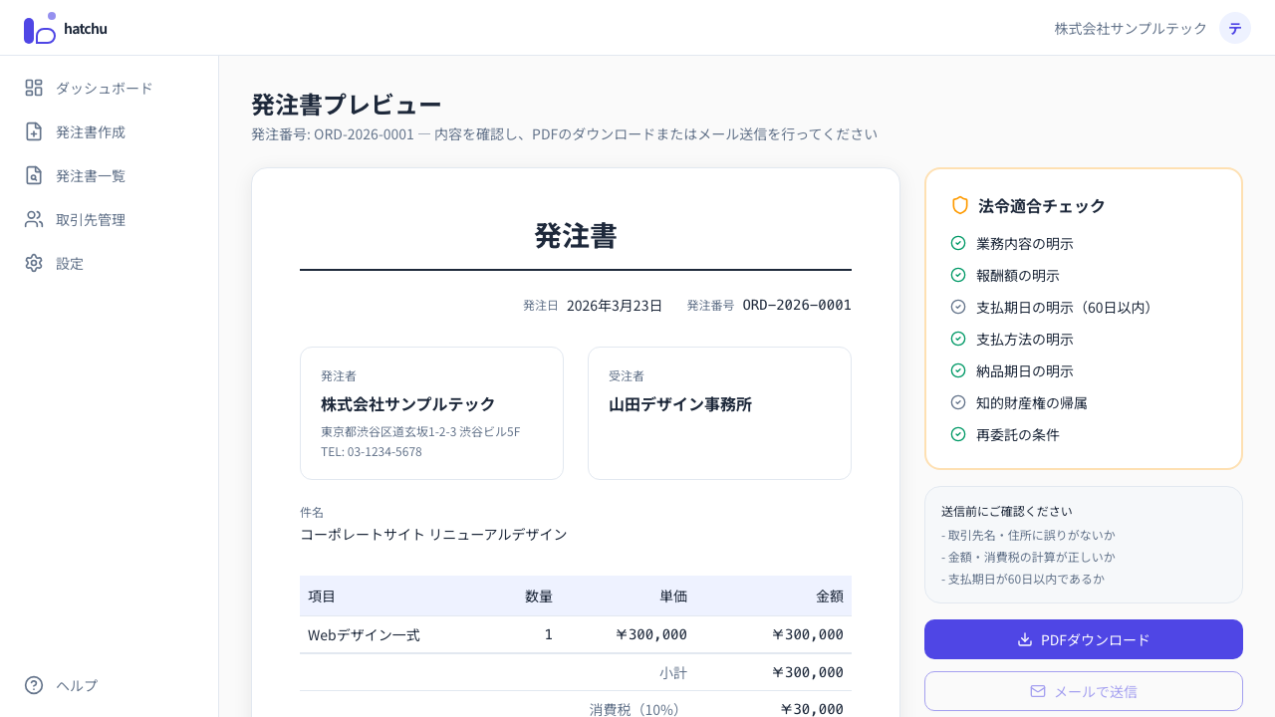1275x717 pixels.
Task: Click the 法令適合チェック panel title
Action: click(x=1042, y=205)
